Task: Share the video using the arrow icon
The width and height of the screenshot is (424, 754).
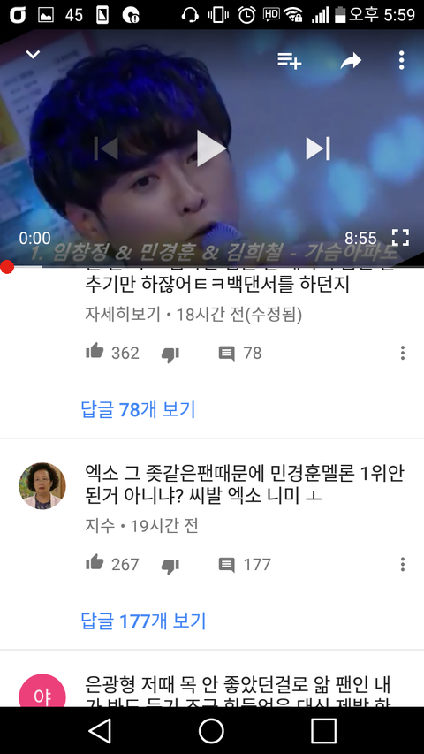Action: point(351,61)
